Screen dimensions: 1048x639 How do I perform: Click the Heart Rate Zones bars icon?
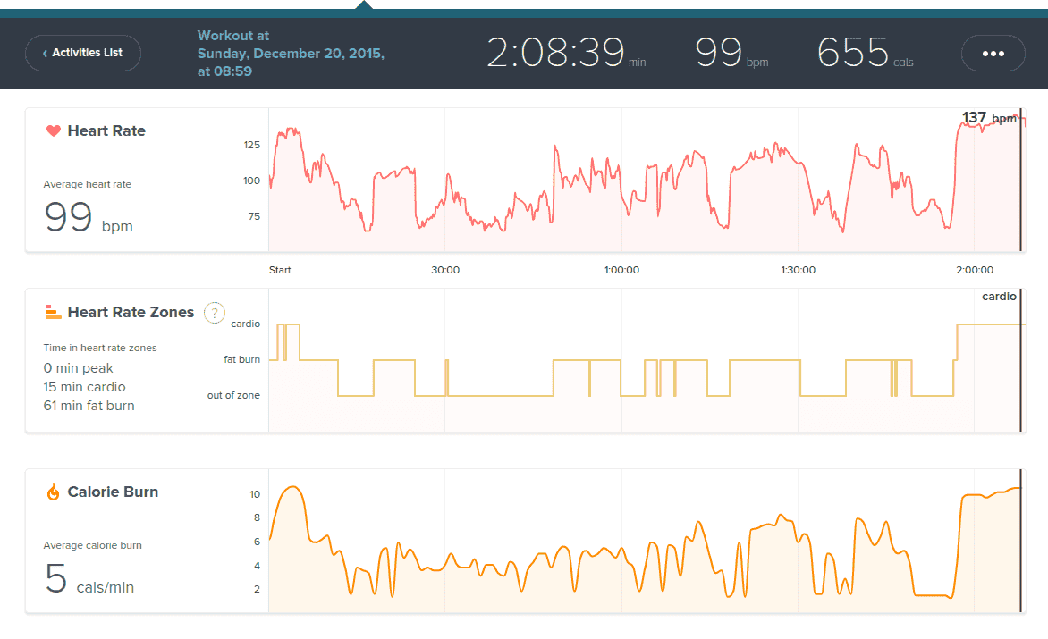click(53, 312)
